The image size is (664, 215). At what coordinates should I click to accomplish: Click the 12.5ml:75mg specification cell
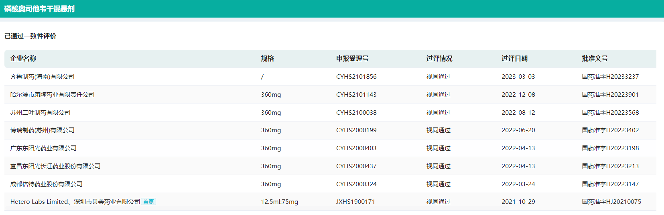280,202
